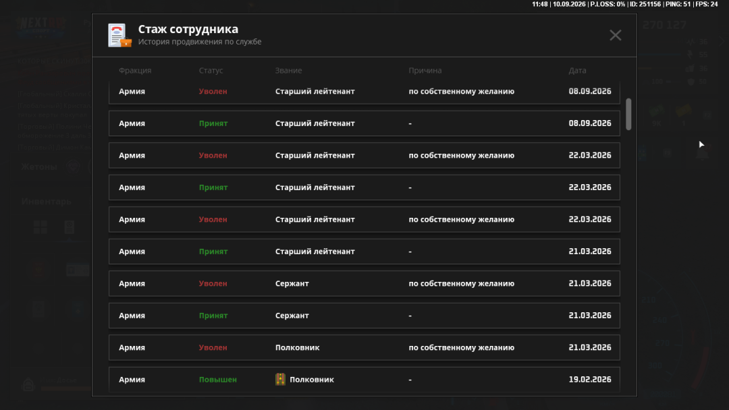Click the date 19.02.2026
729x410 pixels.
[x=590, y=380]
